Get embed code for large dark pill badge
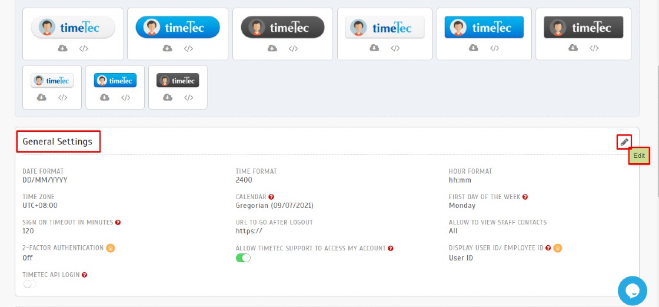Screen dimensions: 659x307 click(x=294, y=48)
